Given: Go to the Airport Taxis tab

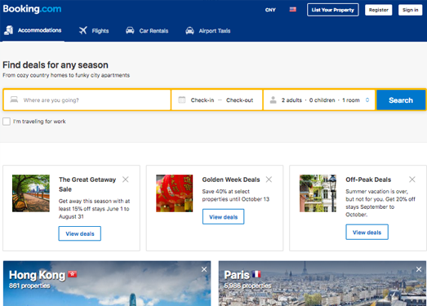Looking at the screenshot, I should (208, 31).
